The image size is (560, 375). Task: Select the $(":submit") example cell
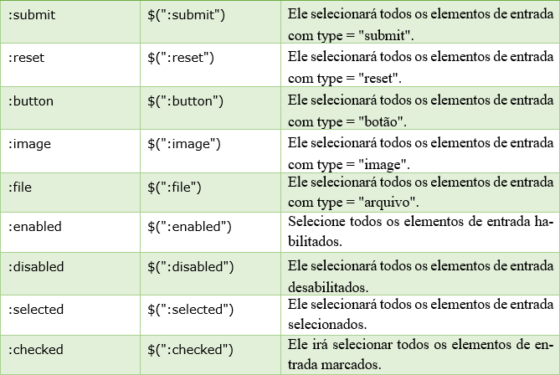coord(210,22)
